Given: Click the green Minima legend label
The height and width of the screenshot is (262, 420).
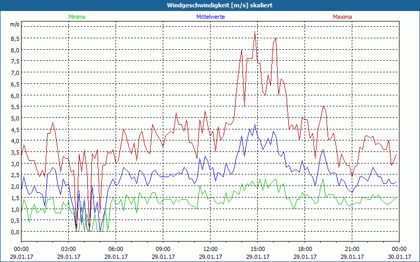Looking at the screenshot, I should 77,17.
